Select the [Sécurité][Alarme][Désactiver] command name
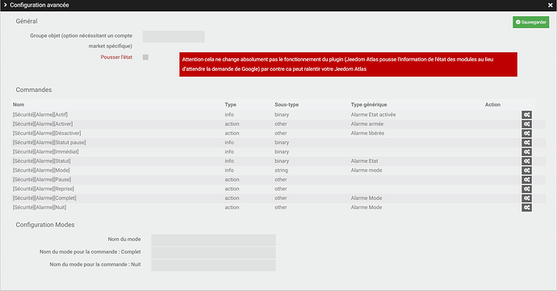This screenshot has width=557, height=291. coord(47,133)
